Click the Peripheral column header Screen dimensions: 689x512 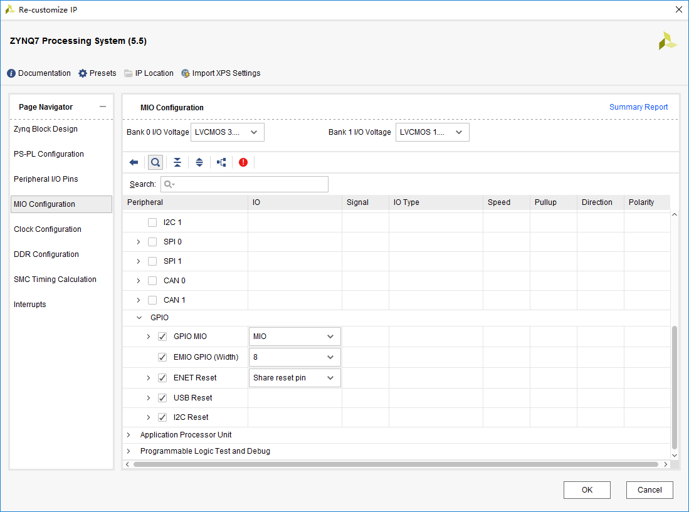186,202
